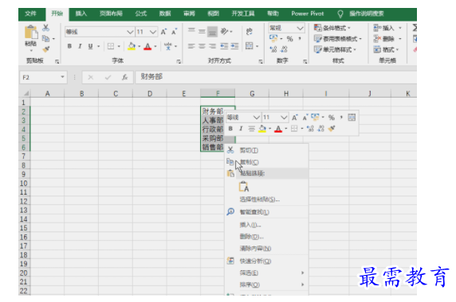
Task: Click the merge cells icon on mini toolbar
Action: [352, 118]
